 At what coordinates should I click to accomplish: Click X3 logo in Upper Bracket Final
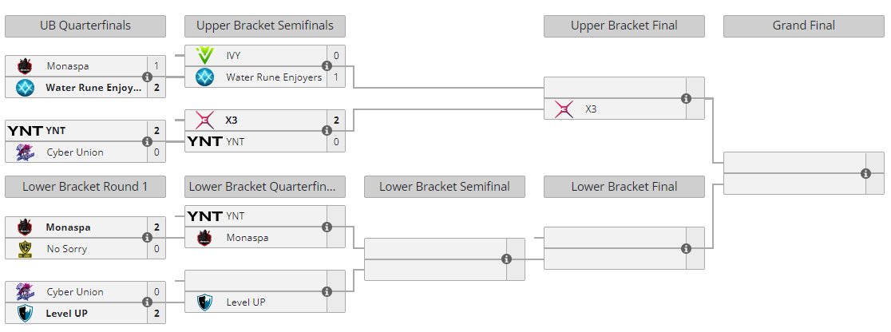click(564, 109)
